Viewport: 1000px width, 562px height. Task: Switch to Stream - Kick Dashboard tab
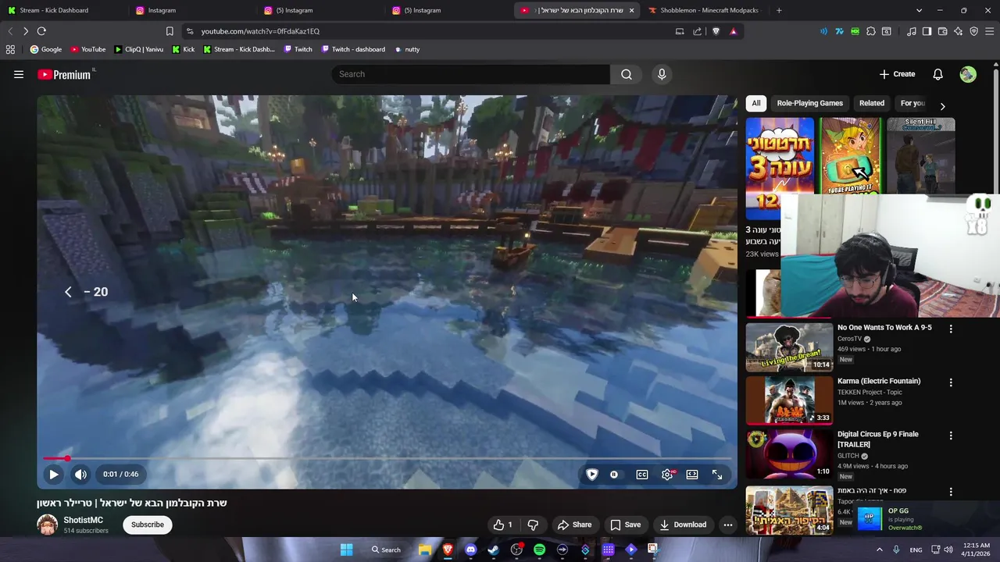click(x=62, y=10)
